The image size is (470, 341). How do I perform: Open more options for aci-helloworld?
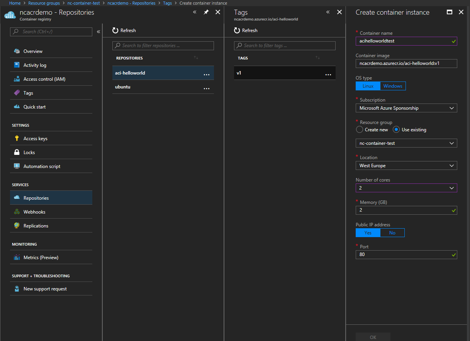pyautogui.click(x=207, y=75)
